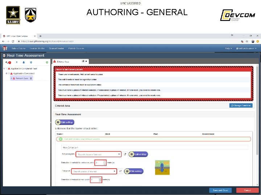Click the Real-Time Assessment panel header
Viewport: 261px width, 195px height.
click(x=154, y=114)
